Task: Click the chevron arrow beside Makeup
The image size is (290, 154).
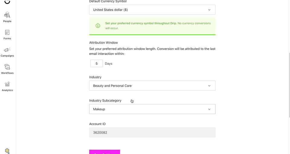Action: 209,109
